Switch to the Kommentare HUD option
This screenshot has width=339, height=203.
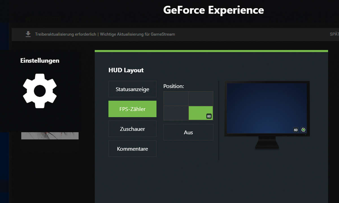coord(132,149)
